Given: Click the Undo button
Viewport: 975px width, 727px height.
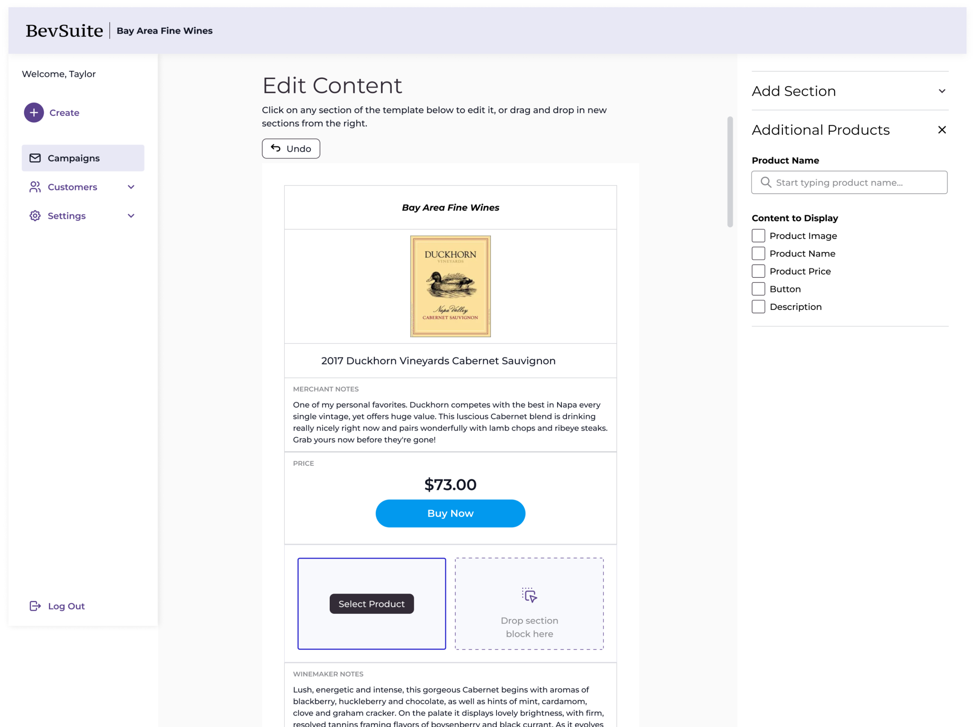Looking at the screenshot, I should (291, 149).
